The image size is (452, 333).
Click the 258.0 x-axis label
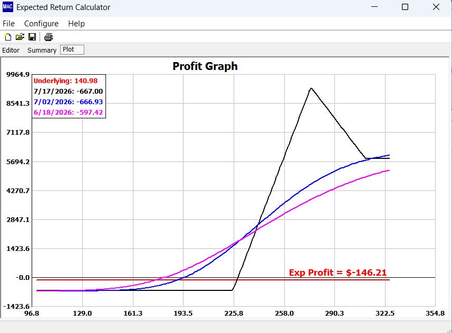pyautogui.click(x=284, y=313)
